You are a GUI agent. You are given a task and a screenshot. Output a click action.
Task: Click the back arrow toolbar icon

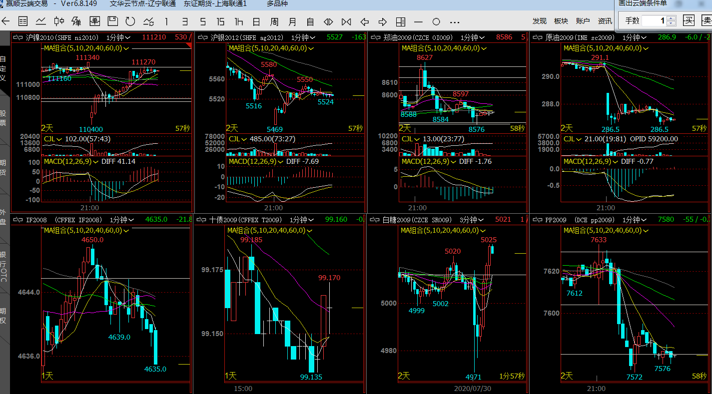click(x=5, y=21)
